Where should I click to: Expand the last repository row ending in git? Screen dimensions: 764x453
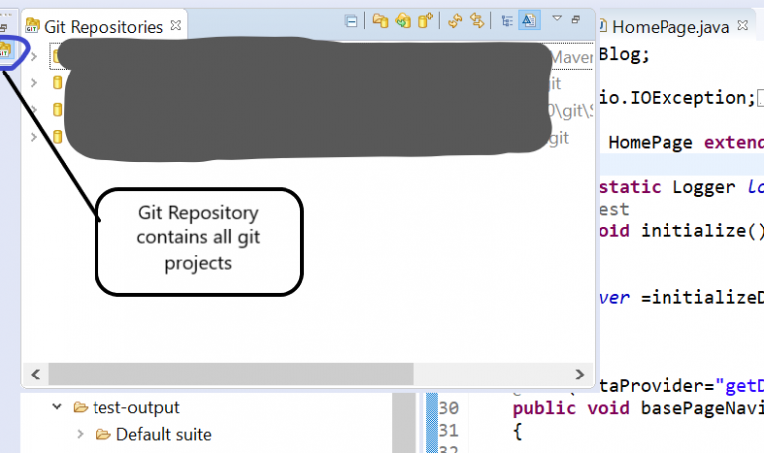point(34,137)
